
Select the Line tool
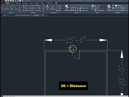(3, 7)
